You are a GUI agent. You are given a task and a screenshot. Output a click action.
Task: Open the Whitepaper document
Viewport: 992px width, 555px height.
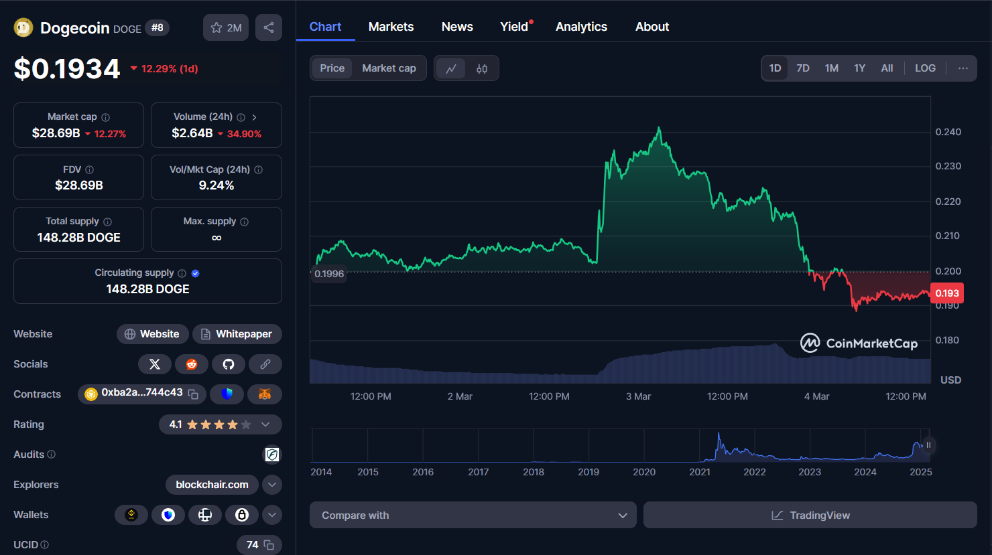[x=237, y=333]
